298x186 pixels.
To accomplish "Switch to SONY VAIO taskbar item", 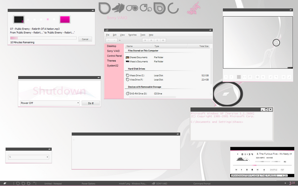I will [x=160, y=184].
